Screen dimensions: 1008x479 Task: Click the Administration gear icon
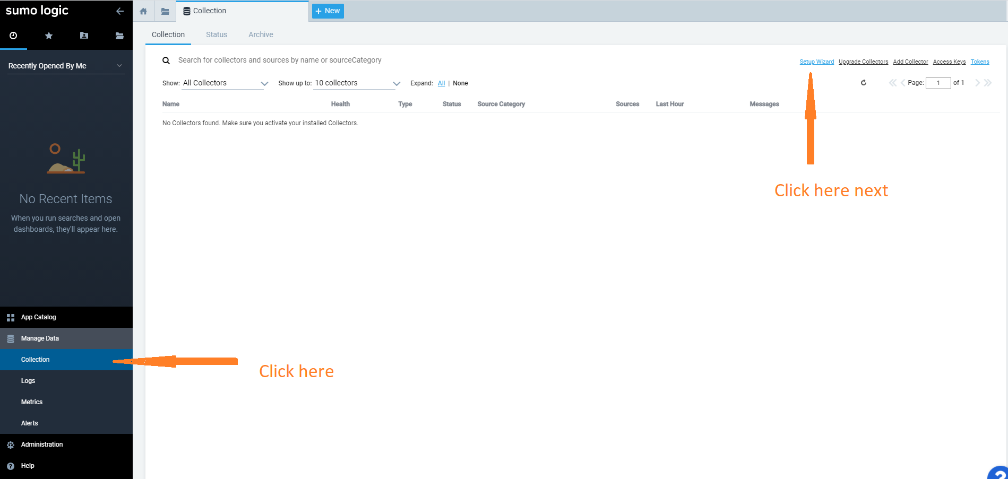(x=11, y=445)
